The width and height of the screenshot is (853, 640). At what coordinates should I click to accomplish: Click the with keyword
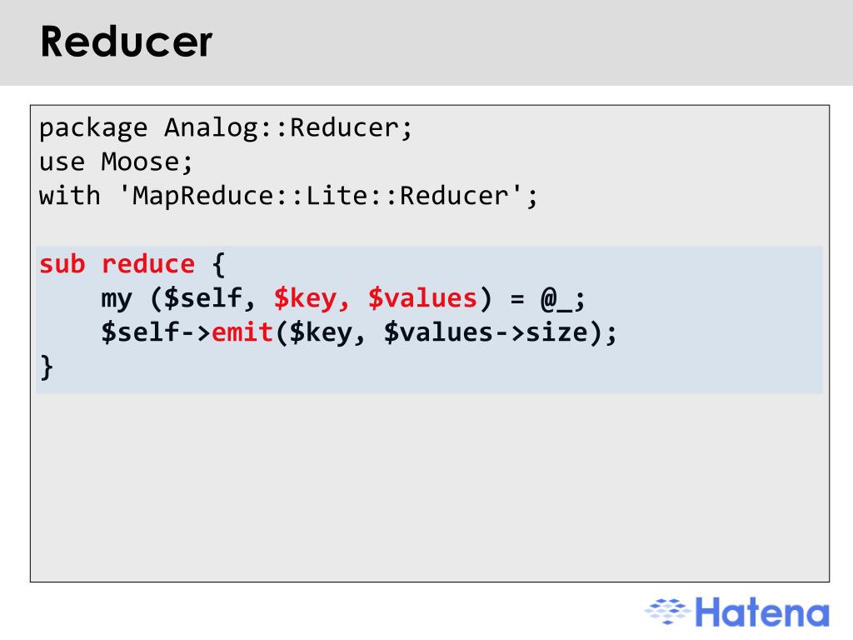tap(70, 195)
